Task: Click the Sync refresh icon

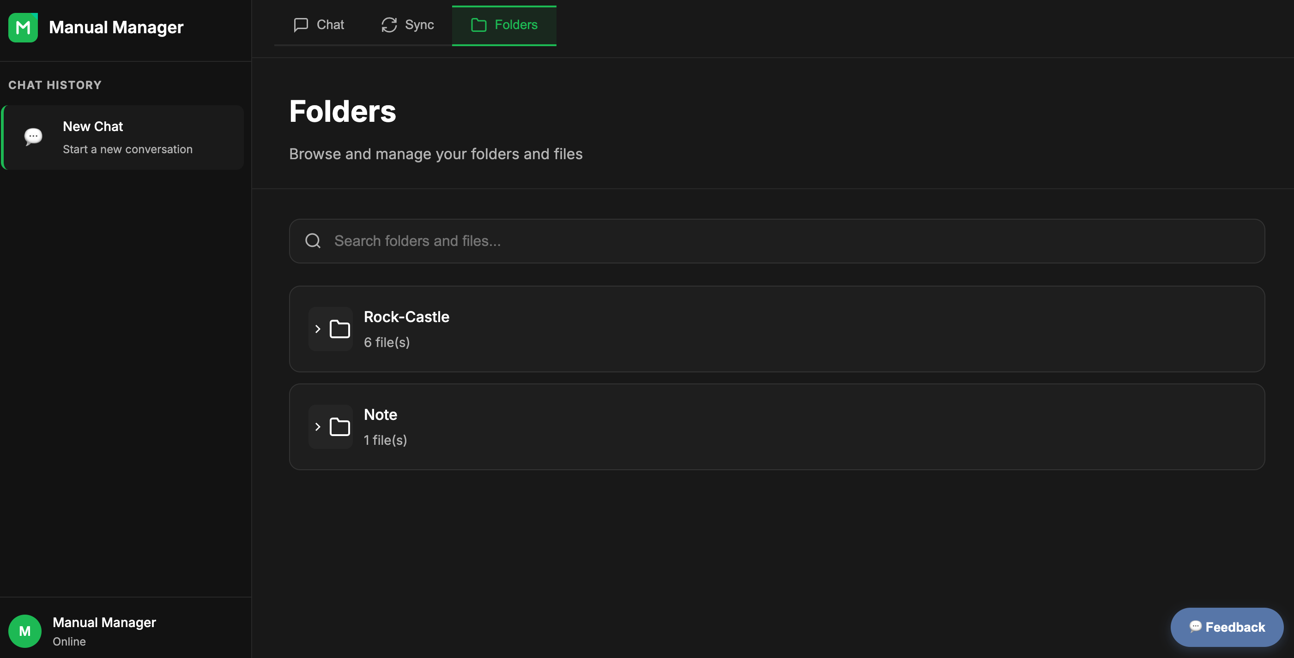Action: (x=389, y=24)
